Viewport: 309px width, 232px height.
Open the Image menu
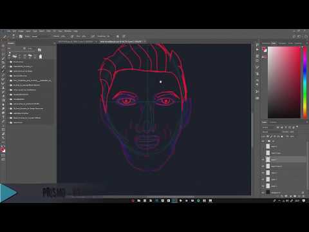point(21,31)
